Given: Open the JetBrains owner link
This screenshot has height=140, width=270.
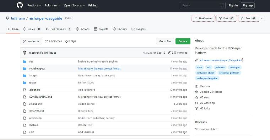Looking at the screenshot, I should (x=18, y=18).
